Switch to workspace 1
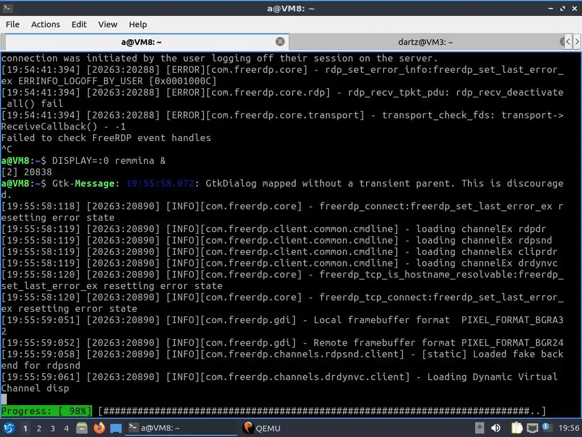 click(x=25, y=428)
